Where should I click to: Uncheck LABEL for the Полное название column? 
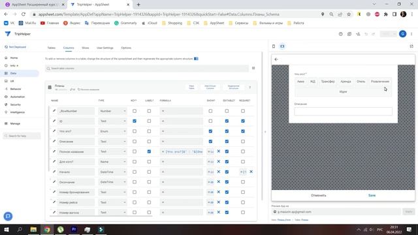pyautogui.click(x=149, y=151)
